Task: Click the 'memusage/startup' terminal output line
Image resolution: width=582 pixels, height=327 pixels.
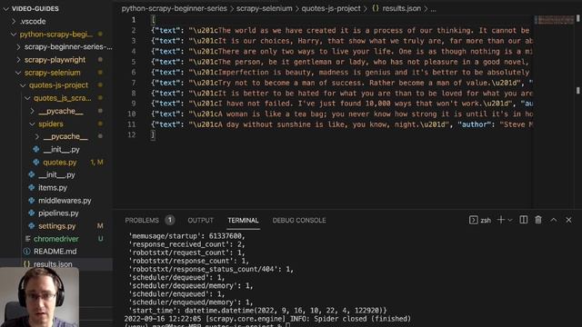Action: (186, 236)
